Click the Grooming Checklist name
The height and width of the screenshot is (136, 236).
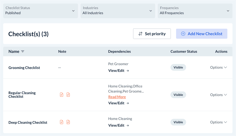click(x=24, y=68)
